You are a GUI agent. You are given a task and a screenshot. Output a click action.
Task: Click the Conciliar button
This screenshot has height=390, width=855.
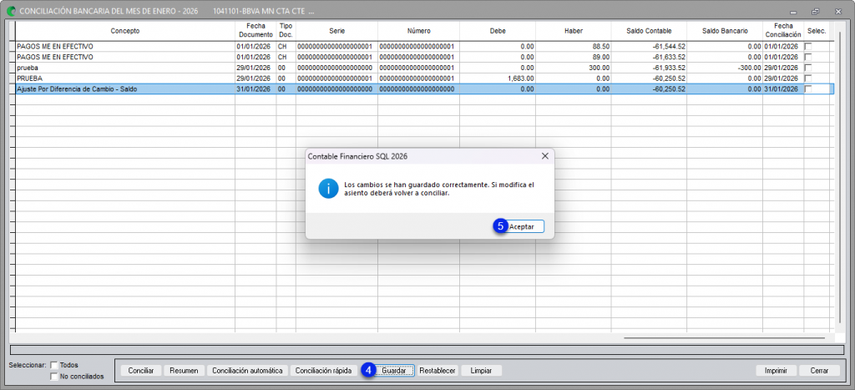pos(141,370)
